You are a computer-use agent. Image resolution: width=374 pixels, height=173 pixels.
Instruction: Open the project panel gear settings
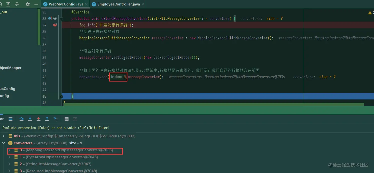28,4
